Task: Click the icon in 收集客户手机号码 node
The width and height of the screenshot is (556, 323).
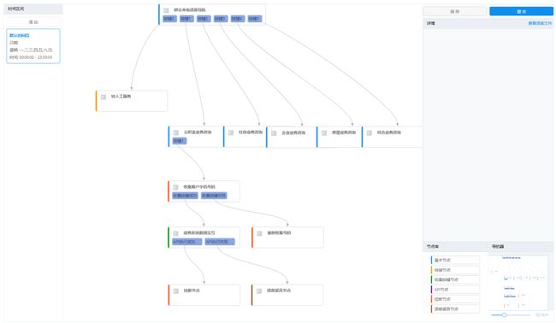Action: tap(175, 187)
